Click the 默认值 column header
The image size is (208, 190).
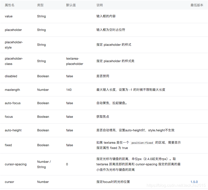(71, 5)
